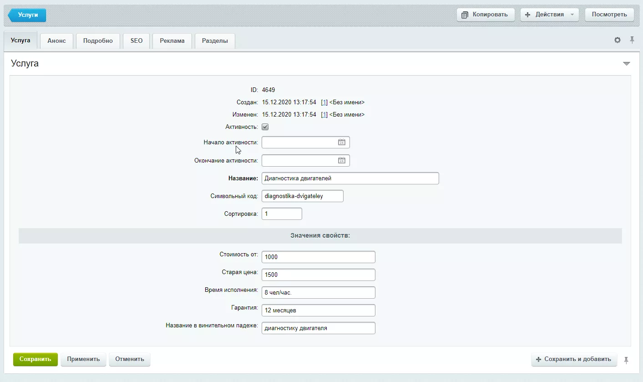Open the Действия dropdown menu
Screen dimensions: 643x382
pyautogui.click(x=550, y=15)
